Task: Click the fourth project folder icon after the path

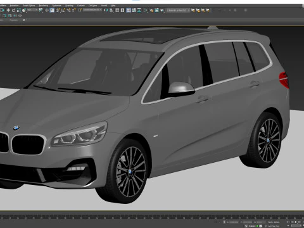Action: [208, 10]
